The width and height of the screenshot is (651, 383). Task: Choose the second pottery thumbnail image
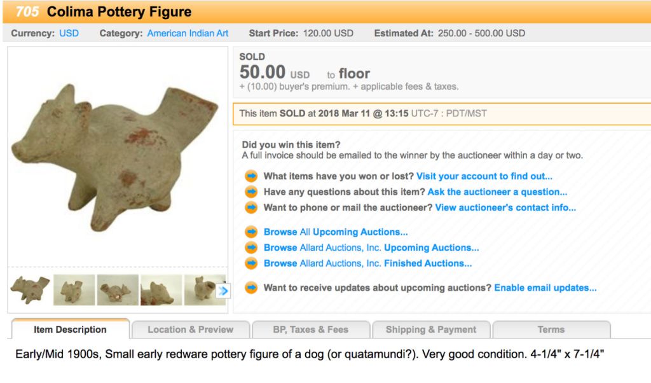pyautogui.click(x=74, y=290)
